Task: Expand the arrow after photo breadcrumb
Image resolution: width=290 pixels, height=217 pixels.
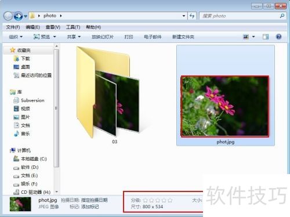Action: (61, 16)
